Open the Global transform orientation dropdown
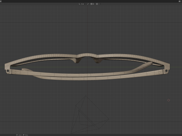Viewport: 182px width, 136px height. pyautogui.click(x=82, y=4)
